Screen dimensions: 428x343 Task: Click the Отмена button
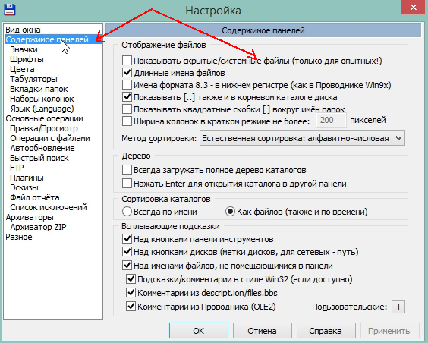pos(262,331)
